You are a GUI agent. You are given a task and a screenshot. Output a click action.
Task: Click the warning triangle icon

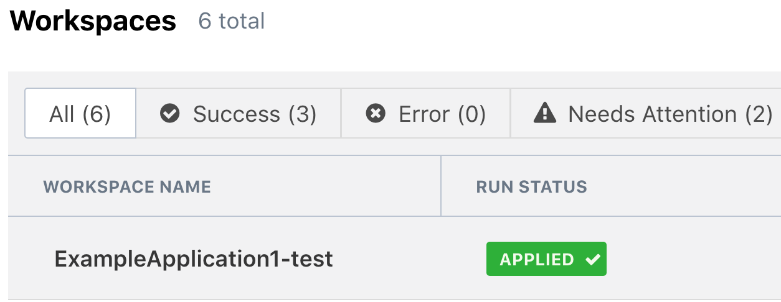(545, 113)
